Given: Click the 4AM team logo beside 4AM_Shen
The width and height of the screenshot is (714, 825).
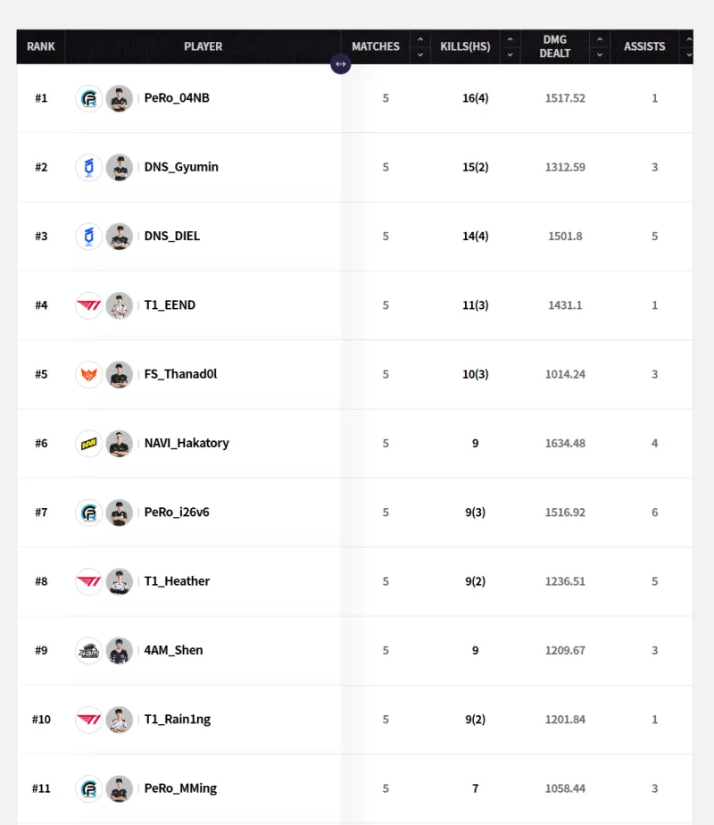Looking at the screenshot, I should tap(89, 650).
